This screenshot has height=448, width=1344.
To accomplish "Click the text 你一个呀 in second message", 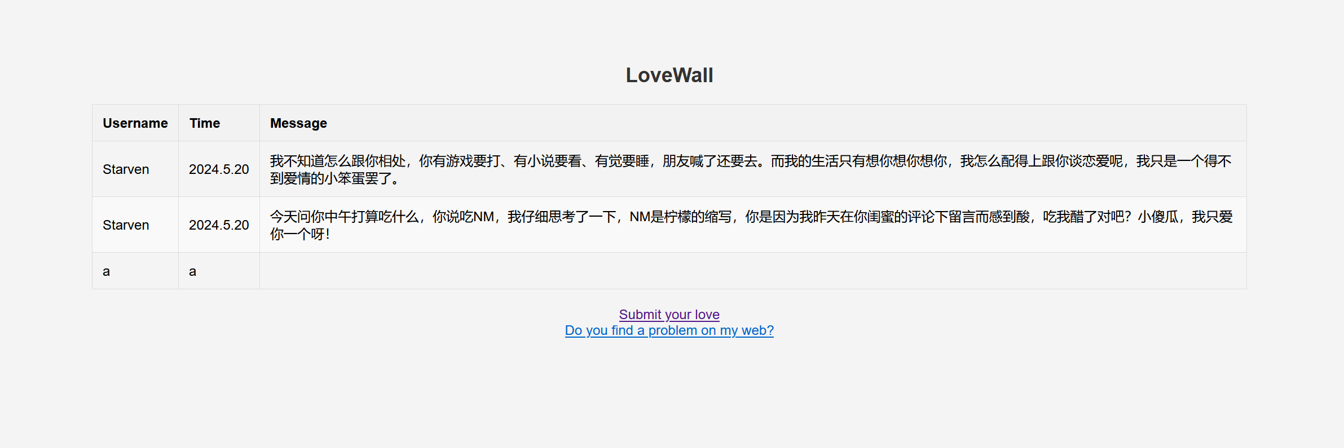I will pos(297,234).
